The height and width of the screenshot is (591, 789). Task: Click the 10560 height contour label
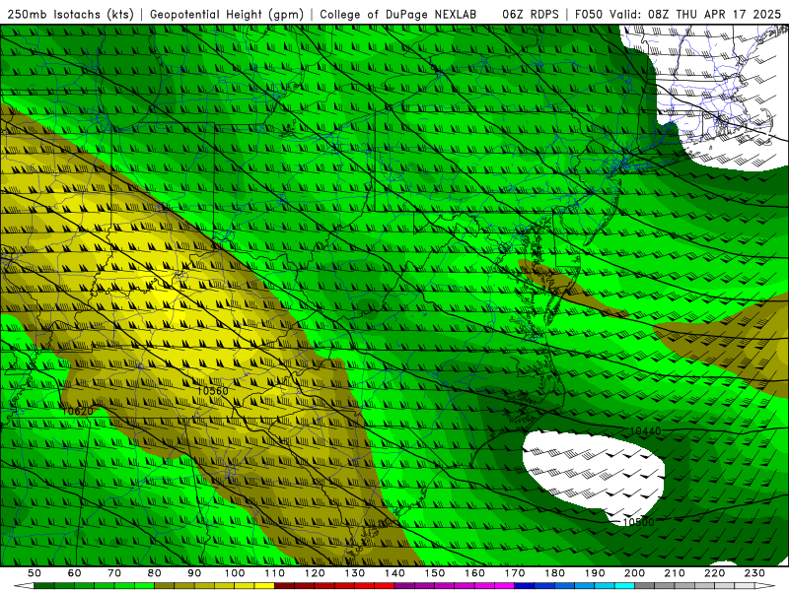(212, 390)
